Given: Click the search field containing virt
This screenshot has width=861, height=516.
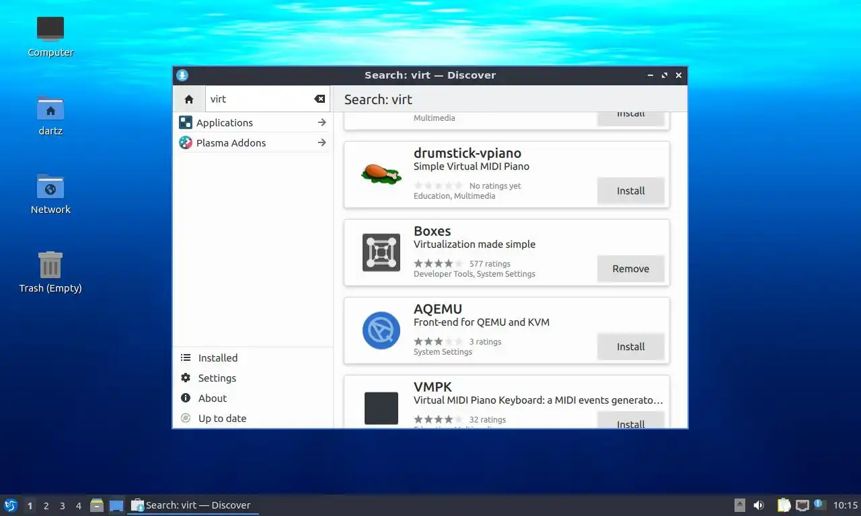Looking at the screenshot, I should click(x=267, y=99).
